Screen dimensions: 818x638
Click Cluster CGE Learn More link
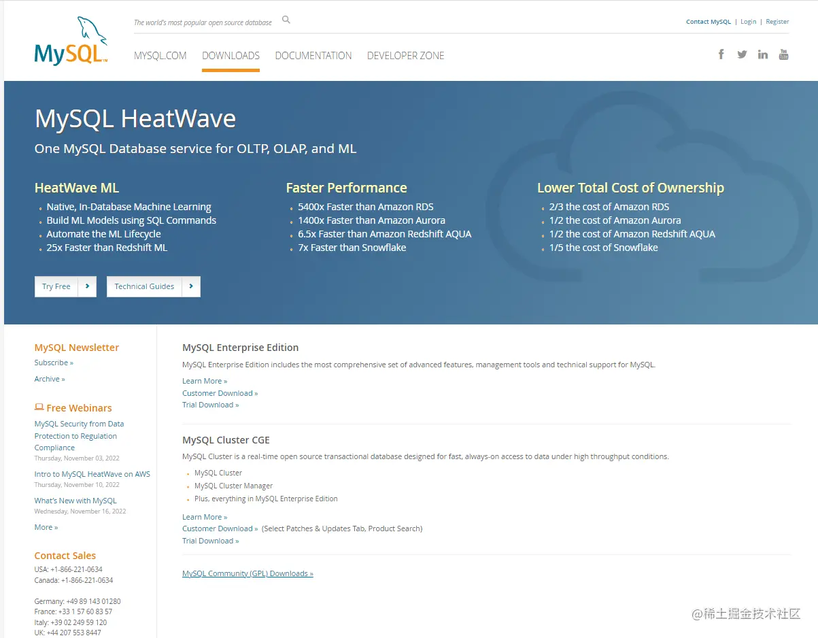(205, 517)
